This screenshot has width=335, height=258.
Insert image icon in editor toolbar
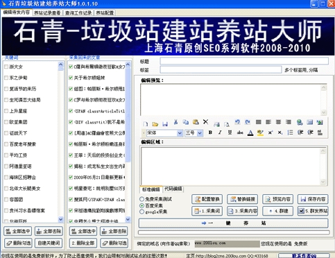point(320,122)
